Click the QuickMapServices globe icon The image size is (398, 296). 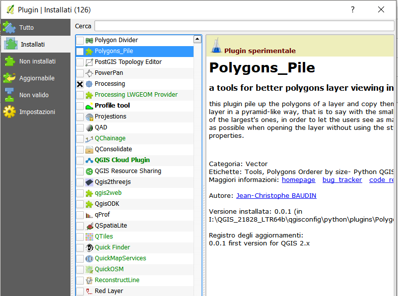pyautogui.click(x=89, y=258)
